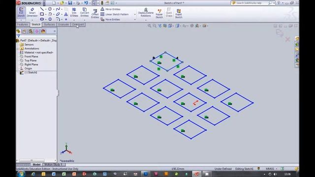
Task: Open ConfigurationManager tab icon
Action: point(31,31)
